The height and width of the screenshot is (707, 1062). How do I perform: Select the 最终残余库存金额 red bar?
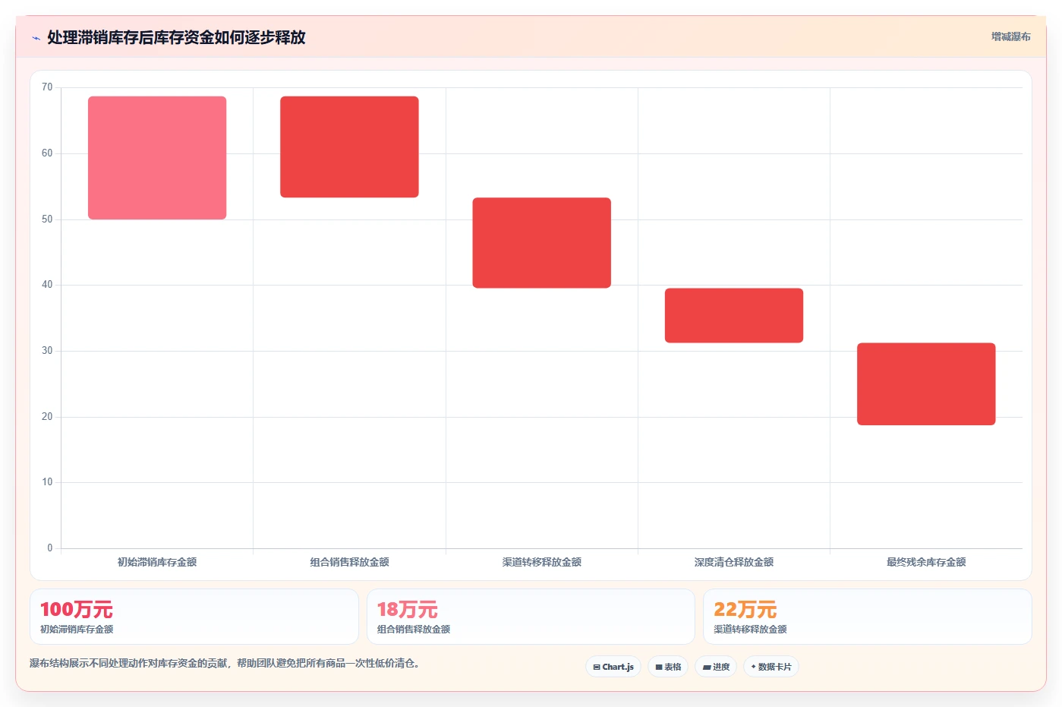926,384
